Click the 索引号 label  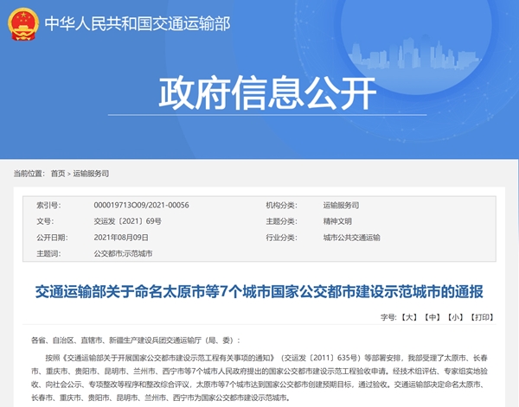(48, 206)
